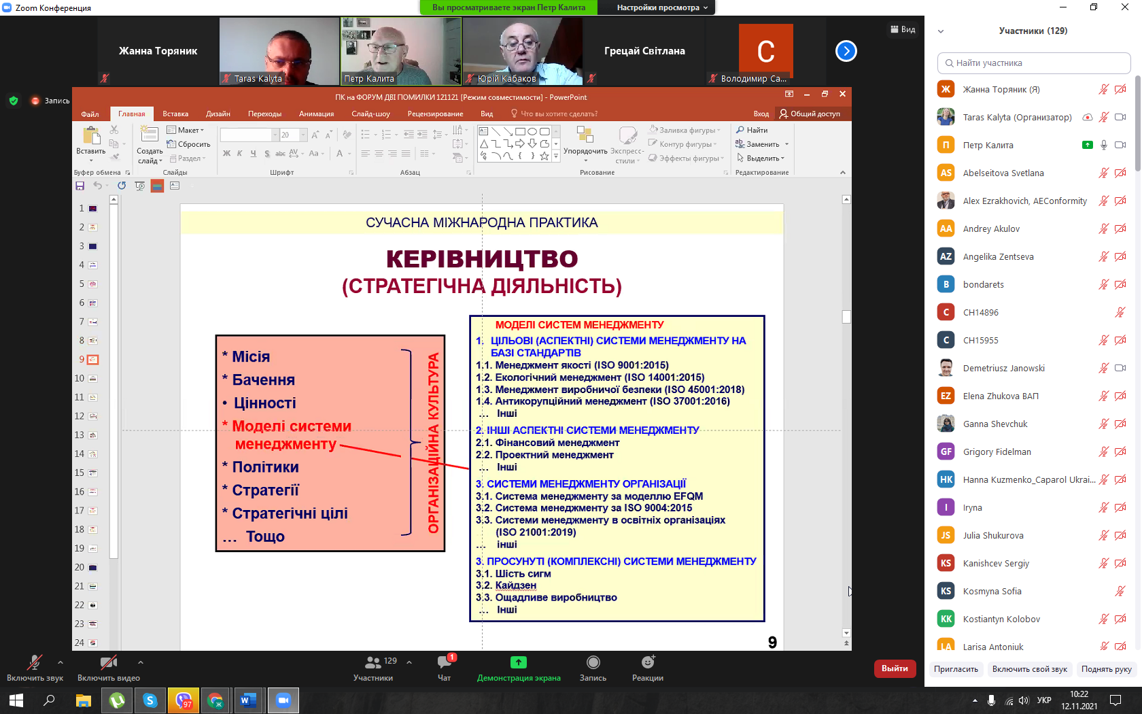Switch to the Рецензирование ribbon tab
Viewport: 1142px width, 714px height.
tap(435, 114)
